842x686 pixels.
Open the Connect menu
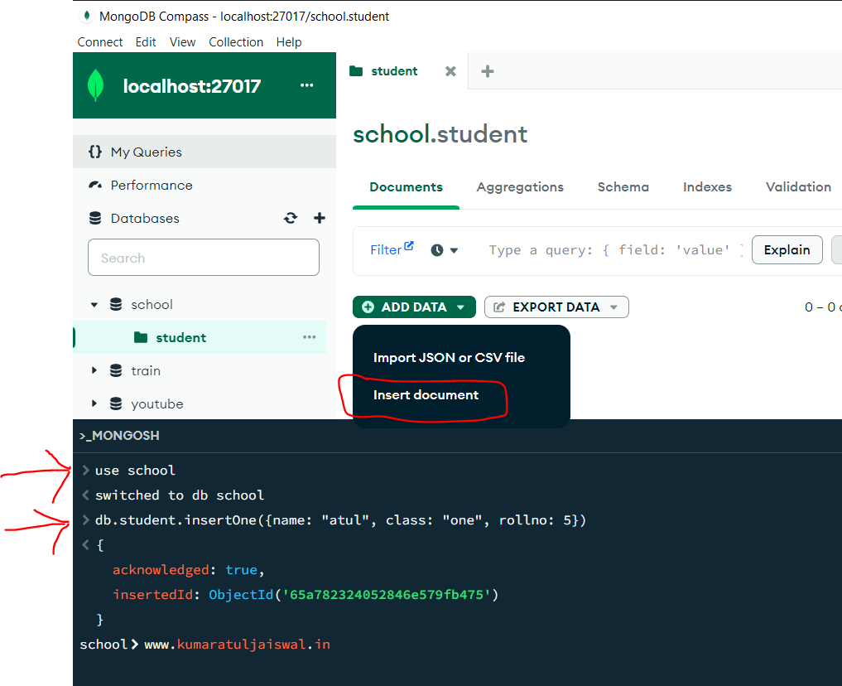[100, 42]
